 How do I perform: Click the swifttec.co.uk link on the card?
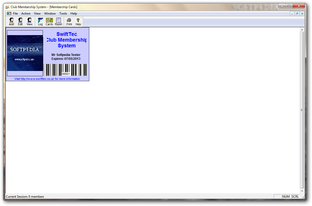(x=47, y=79)
